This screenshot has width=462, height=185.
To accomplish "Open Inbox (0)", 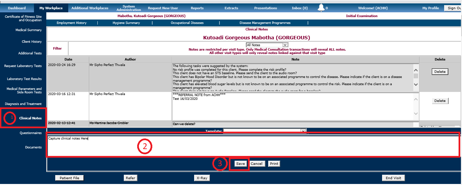I will [x=299, y=8].
